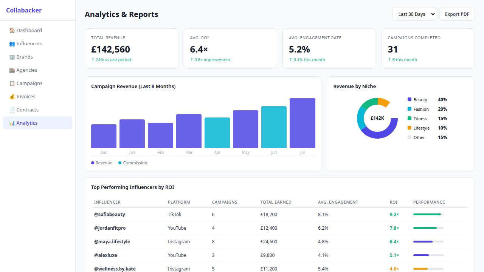Click the Other legend color swatch
This screenshot has width=484, height=272.
click(x=410, y=137)
